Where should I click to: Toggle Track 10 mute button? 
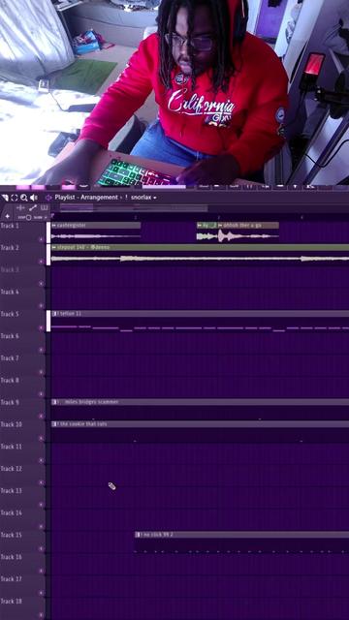pos(41,438)
